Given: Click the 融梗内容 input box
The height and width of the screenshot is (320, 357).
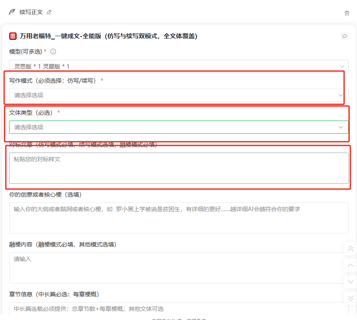Looking at the screenshot, I should [x=179, y=268].
